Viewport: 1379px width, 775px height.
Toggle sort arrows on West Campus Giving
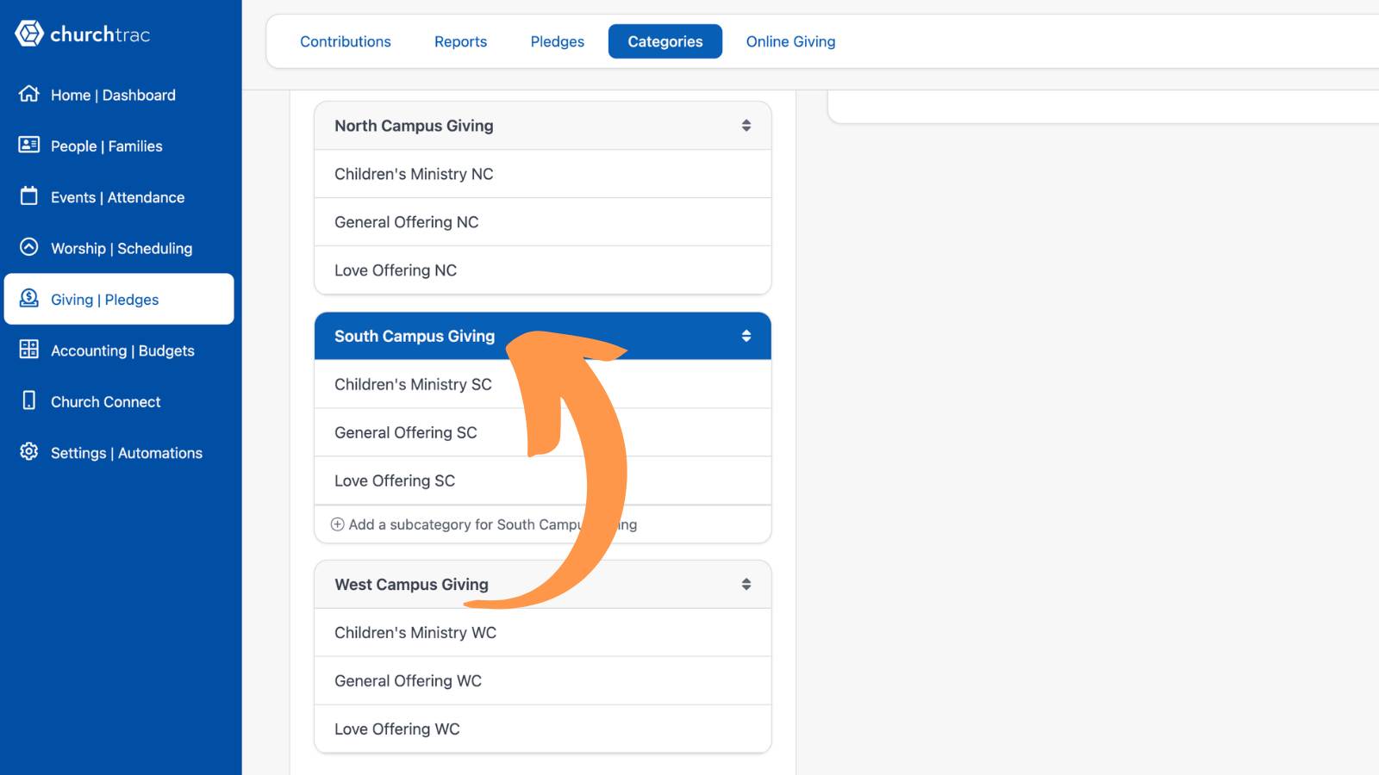(746, 585)
